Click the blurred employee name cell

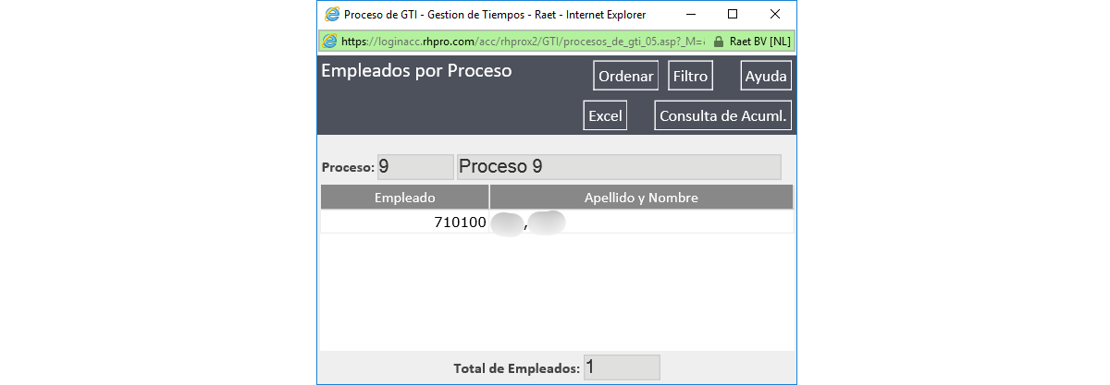point(641,223)
